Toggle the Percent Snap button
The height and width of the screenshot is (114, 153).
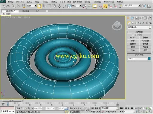110,6
